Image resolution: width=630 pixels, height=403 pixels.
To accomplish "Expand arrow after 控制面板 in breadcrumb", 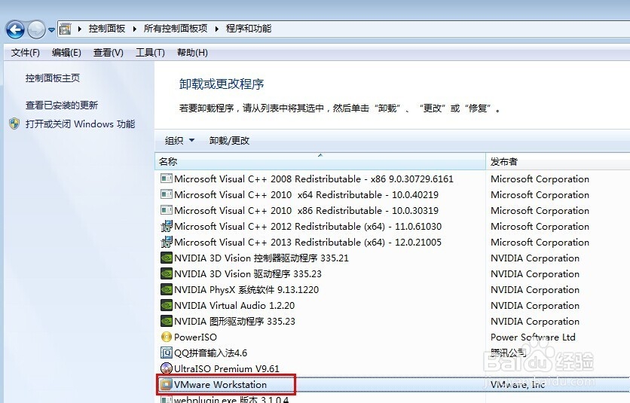I will point(134,29).
